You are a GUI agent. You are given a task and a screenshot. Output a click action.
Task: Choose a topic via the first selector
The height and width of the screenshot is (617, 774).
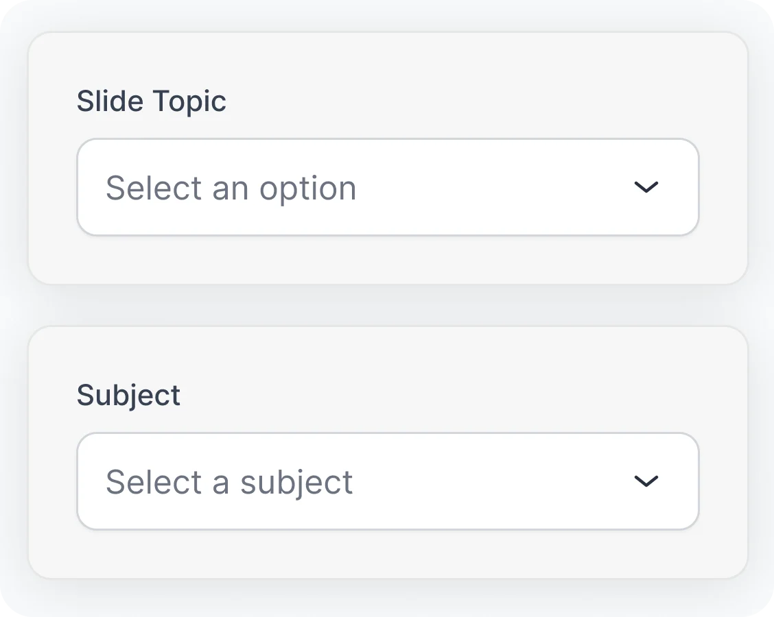(388, 187)
